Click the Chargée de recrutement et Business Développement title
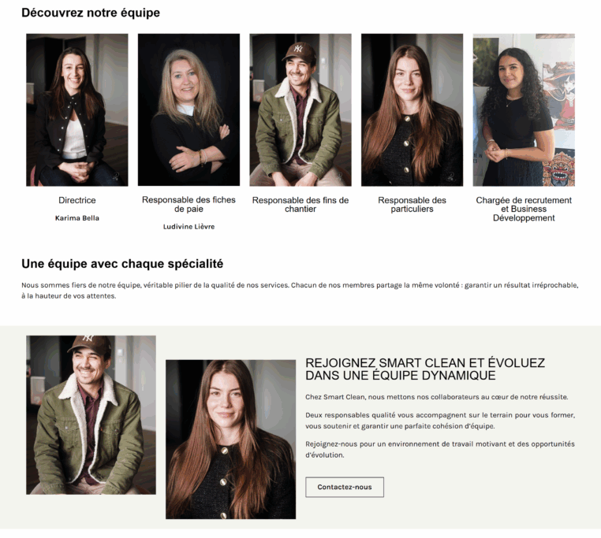Viewport: 601px width, 538px height. [x=524, y=209]
